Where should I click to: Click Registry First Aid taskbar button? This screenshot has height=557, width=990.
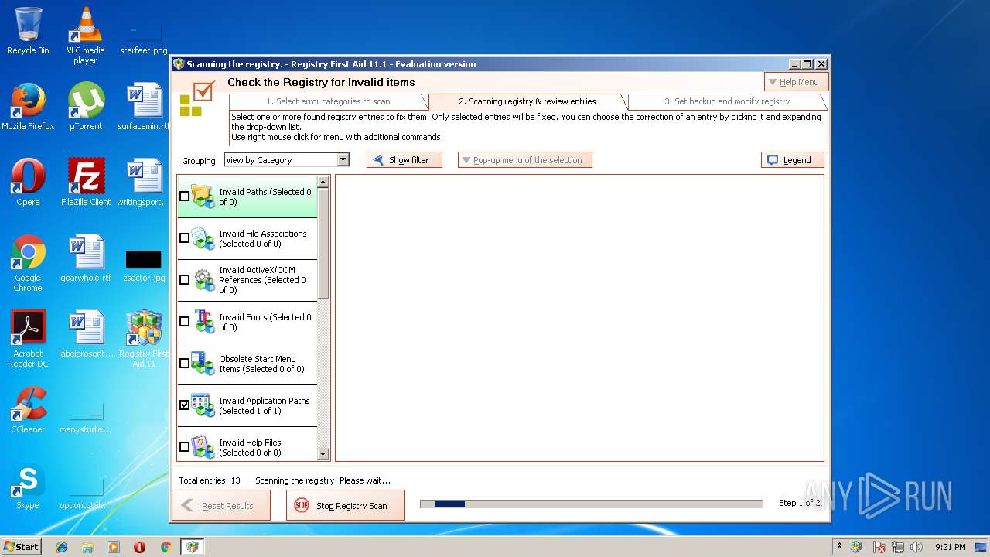click(x=193, y=547)
